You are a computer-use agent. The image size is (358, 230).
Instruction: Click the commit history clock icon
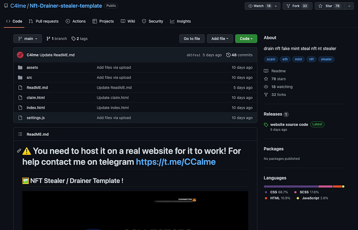click(228, 55)
